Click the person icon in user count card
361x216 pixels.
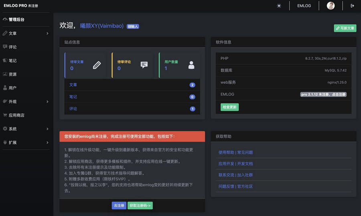tap(191, 65)
